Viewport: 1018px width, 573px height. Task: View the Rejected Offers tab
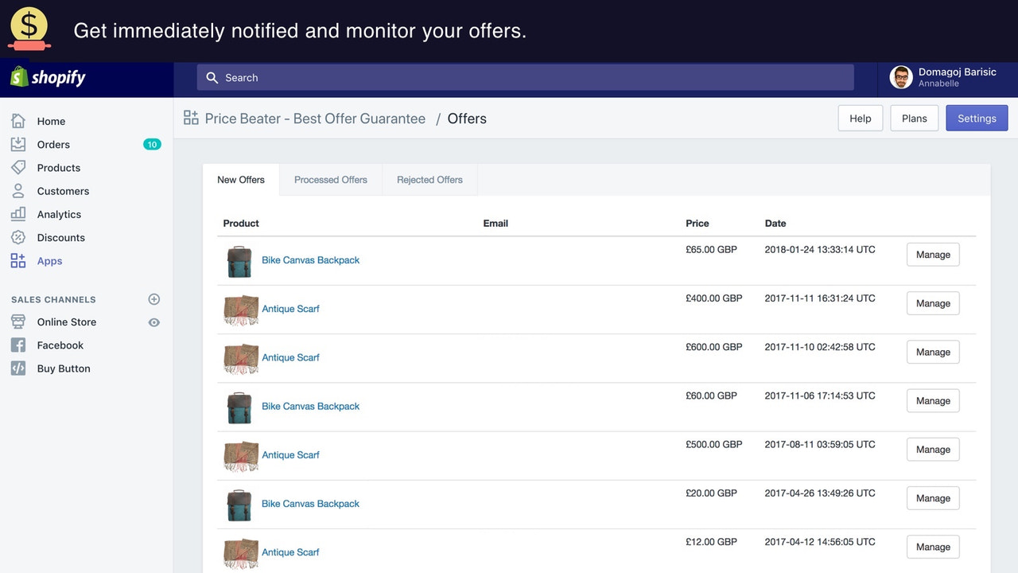coord(429,179)
